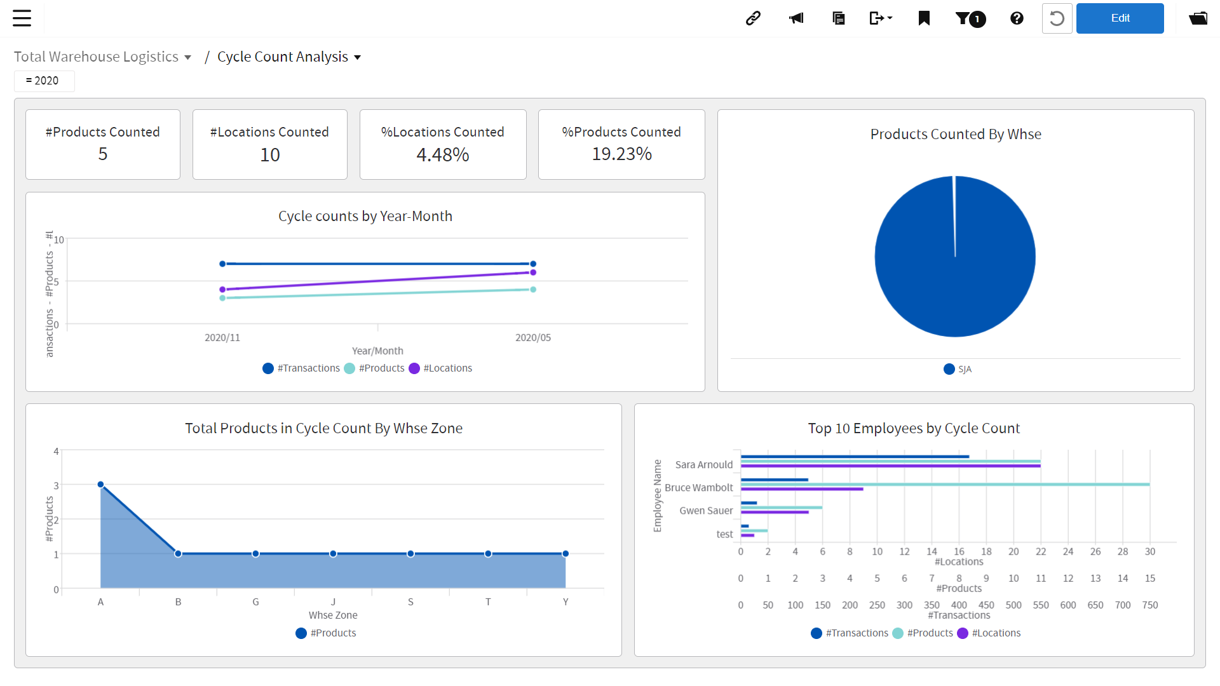This screenshot has width=1220, height=686.
Task: Open the export options dropdown arrow
Action: (x=889, y=18)
